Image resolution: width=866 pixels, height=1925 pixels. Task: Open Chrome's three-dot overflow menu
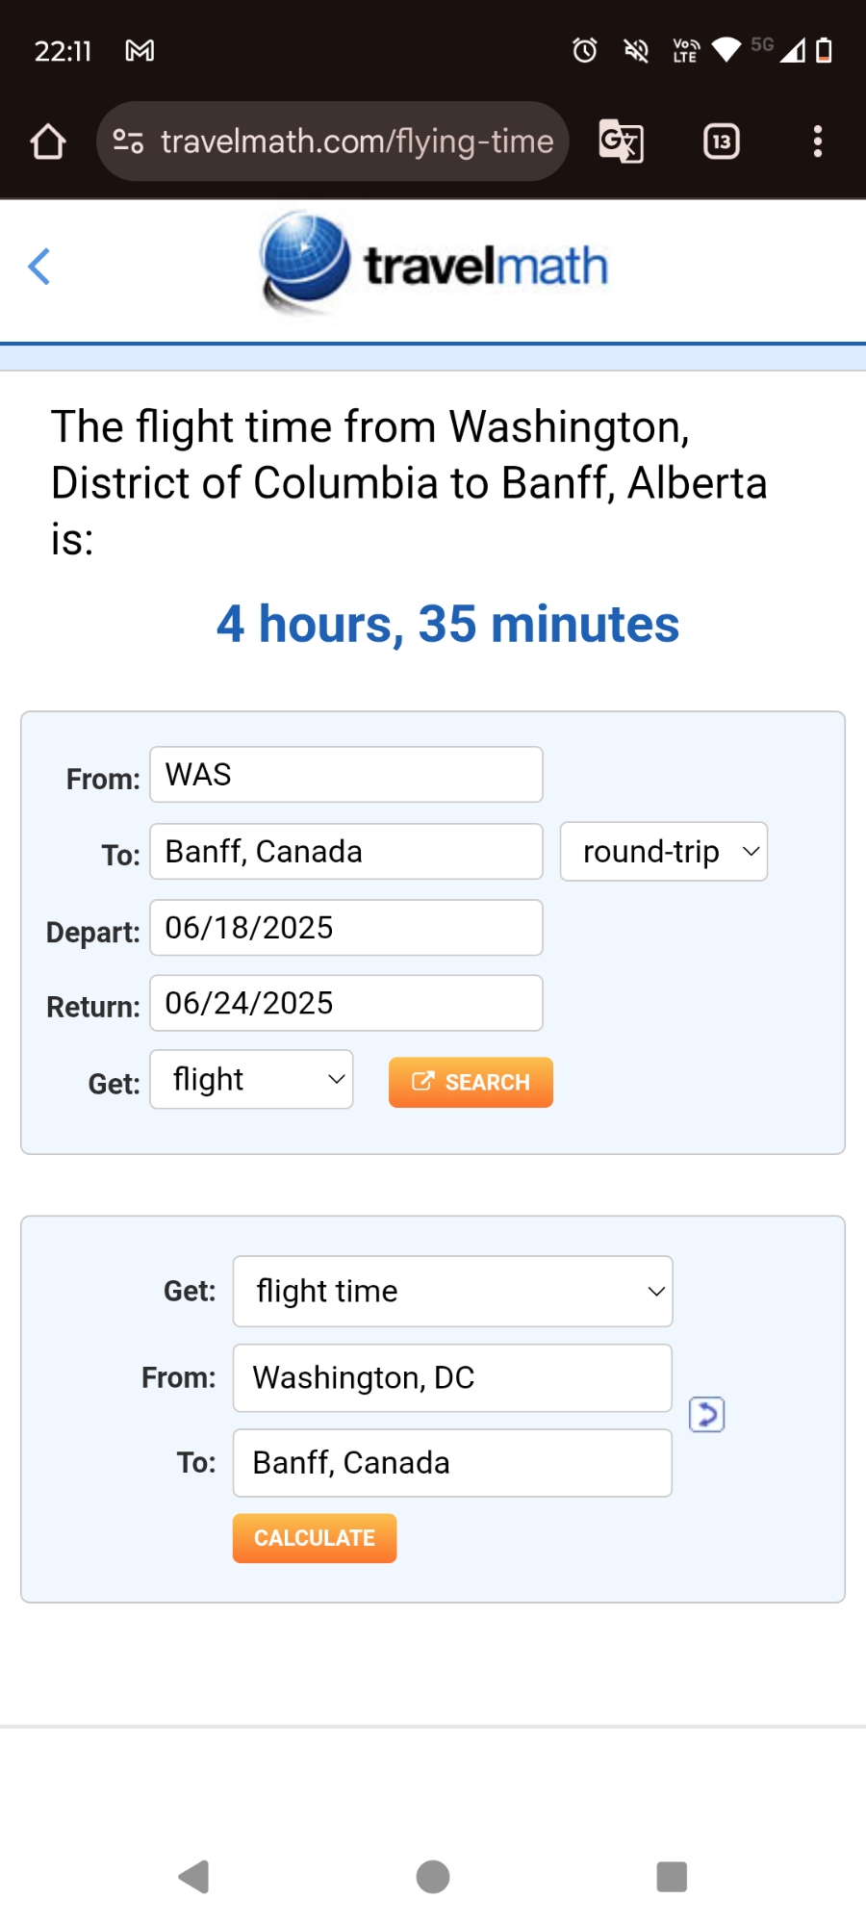[x=817, y=141]
